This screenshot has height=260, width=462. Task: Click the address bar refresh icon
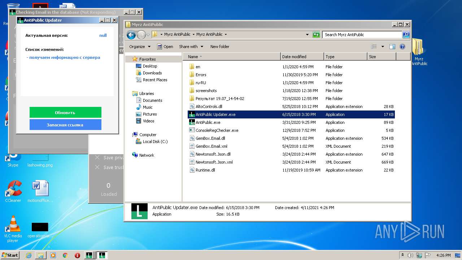click(x=316, y=35)
